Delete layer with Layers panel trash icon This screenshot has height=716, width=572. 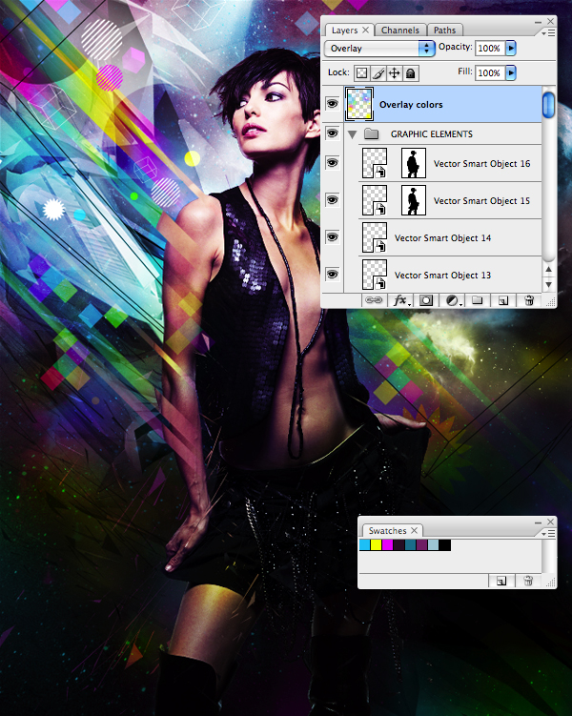(x=529, y=300)
